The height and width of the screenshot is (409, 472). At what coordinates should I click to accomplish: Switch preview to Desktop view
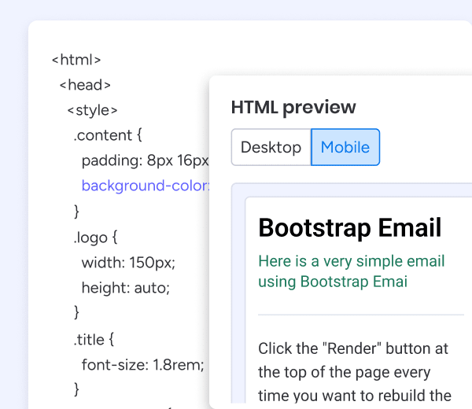click(x=271, y=147)
